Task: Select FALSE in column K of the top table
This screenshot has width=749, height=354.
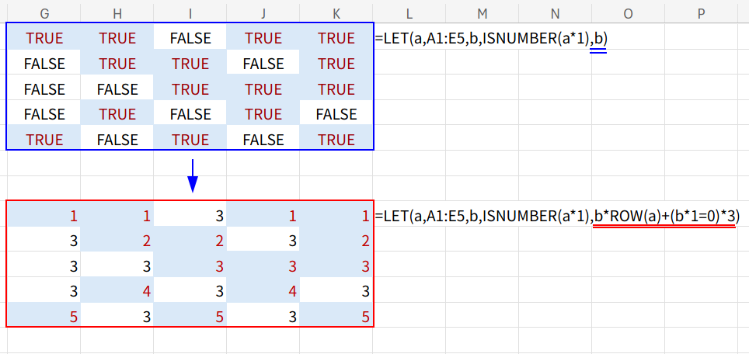Action: pyautogui.click(x=336, y=115)
